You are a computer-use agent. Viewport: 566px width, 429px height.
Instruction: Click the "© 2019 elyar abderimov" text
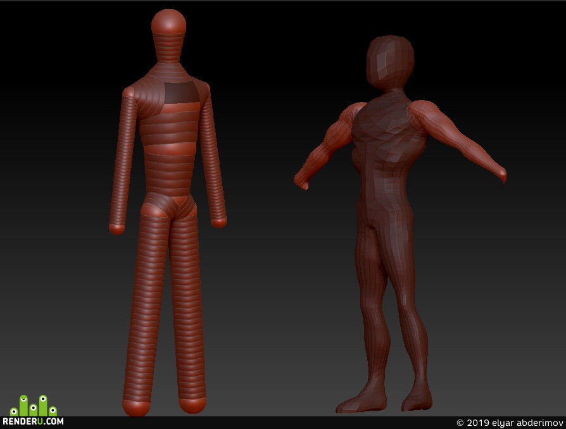[510, 423]
